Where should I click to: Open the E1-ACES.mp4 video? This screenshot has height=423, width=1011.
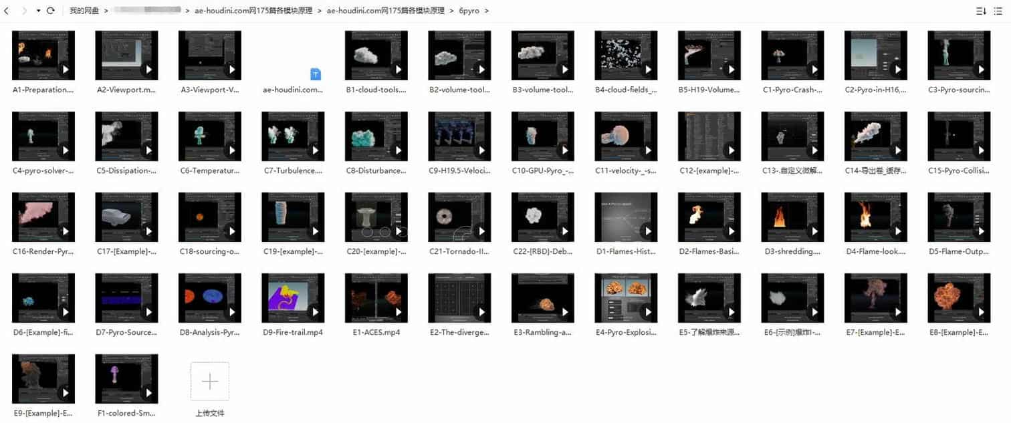(376, 298)
